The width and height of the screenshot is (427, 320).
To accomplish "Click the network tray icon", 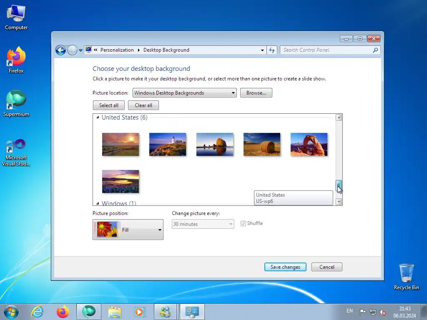I will [x=372, y=312].
